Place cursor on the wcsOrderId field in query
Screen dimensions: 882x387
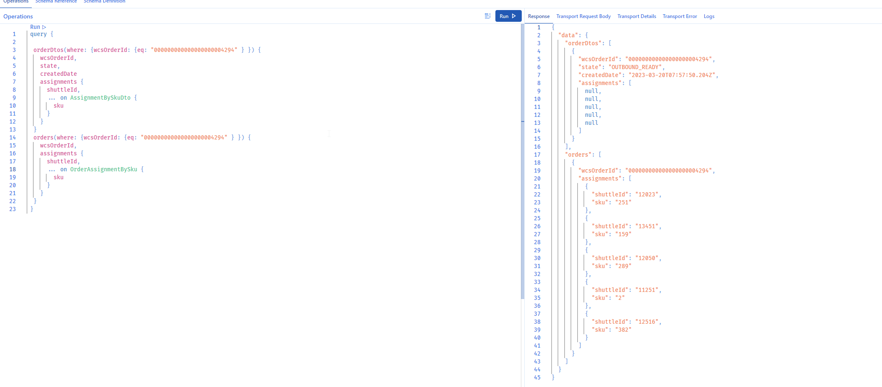coord(57,57)
